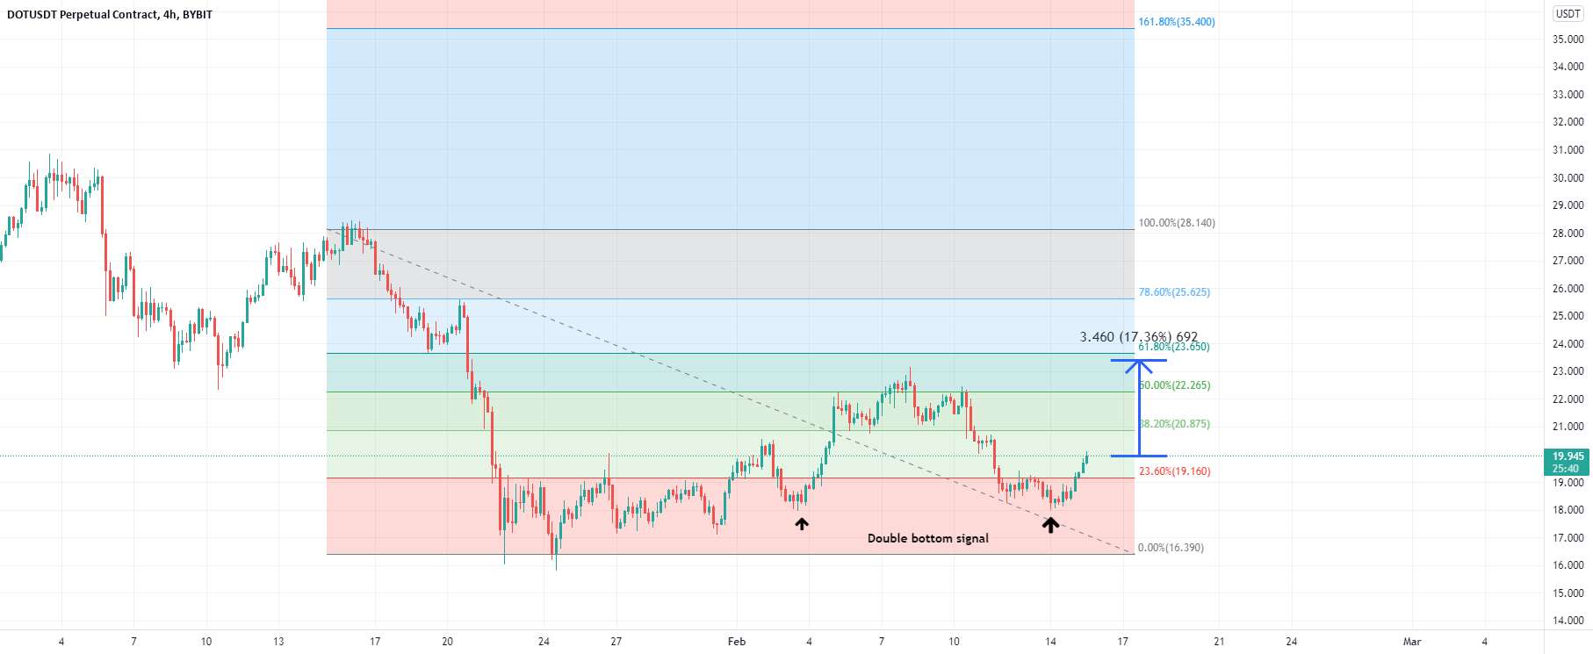The width and height of the screenshot is (1593, 654).
Task: Click the 14.000 price axis label
Action: (1568, 621)
